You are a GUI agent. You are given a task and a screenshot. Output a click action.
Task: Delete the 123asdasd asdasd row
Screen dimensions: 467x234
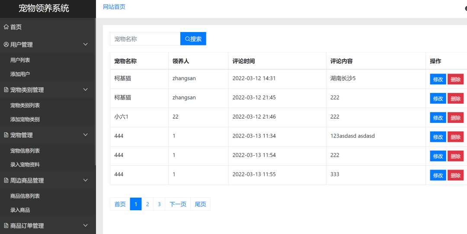(x=455, y=137)
